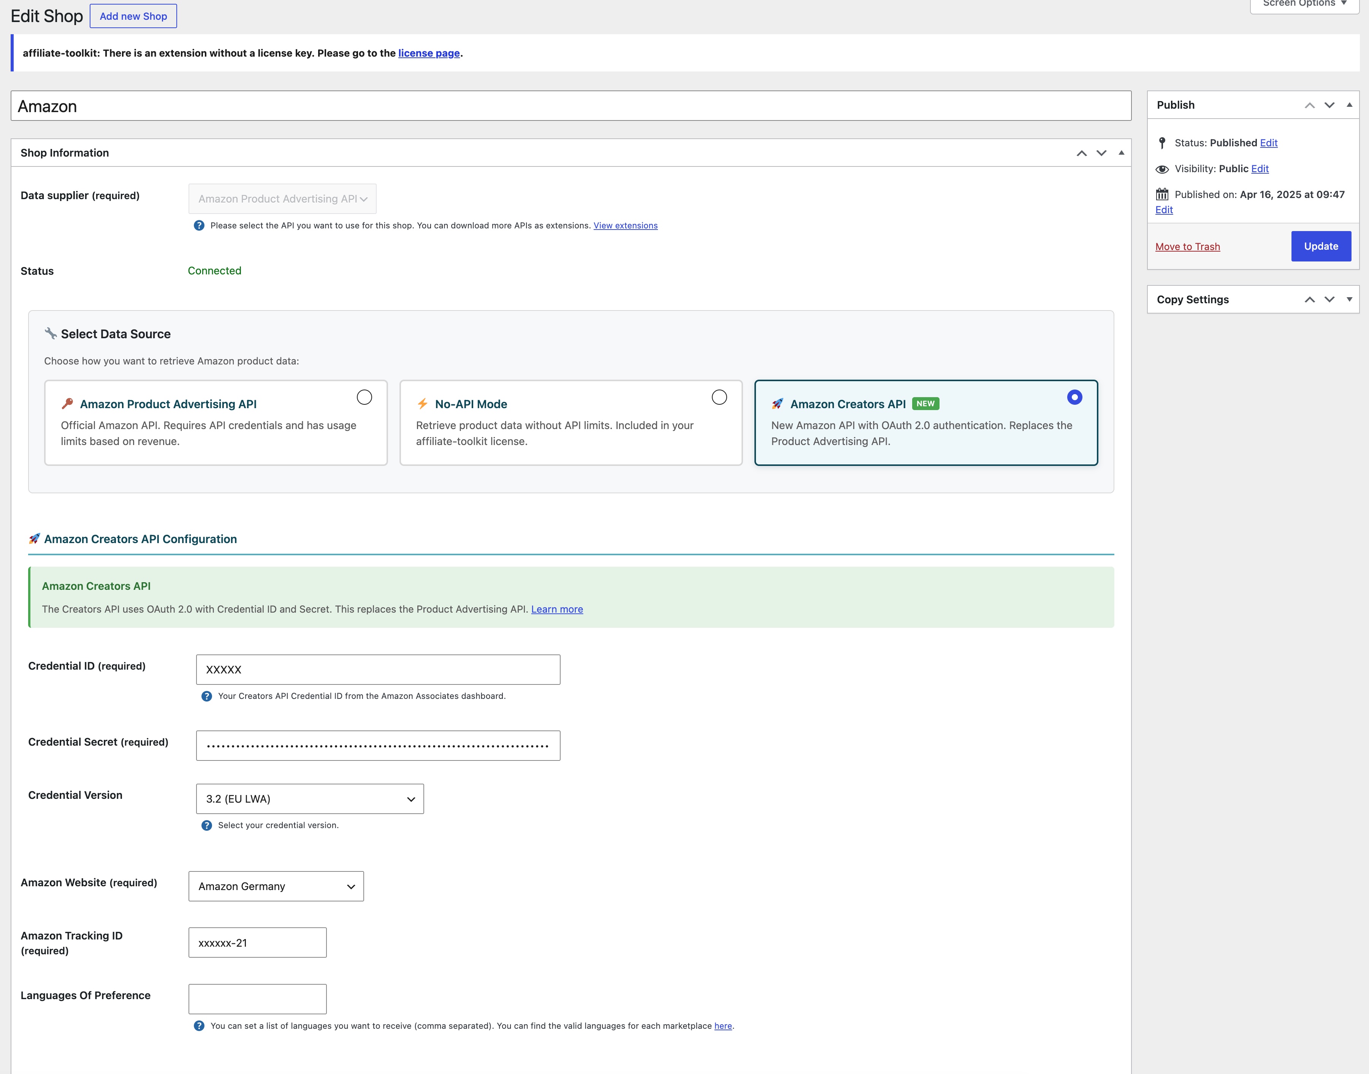Click the pin icon next to Status: Published
The height and width of the screenshot is (1074, 1369).
1162,143
